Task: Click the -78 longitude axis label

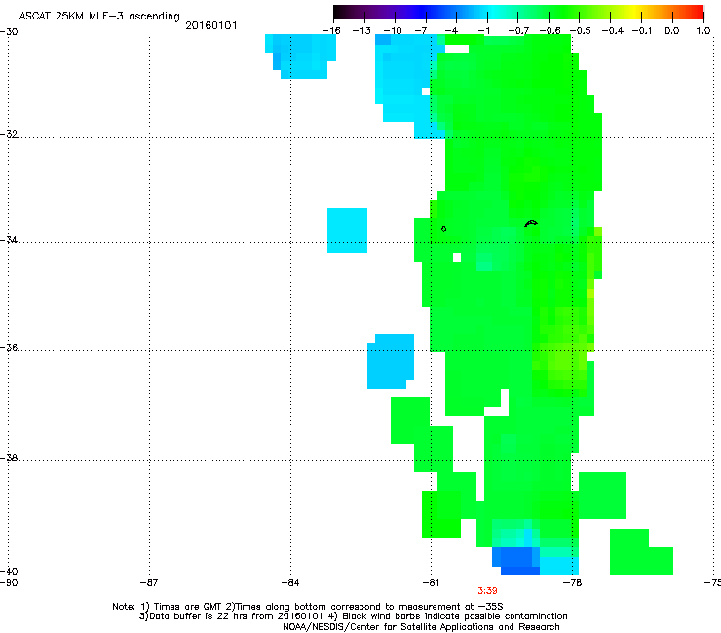Action: [573, 583]
